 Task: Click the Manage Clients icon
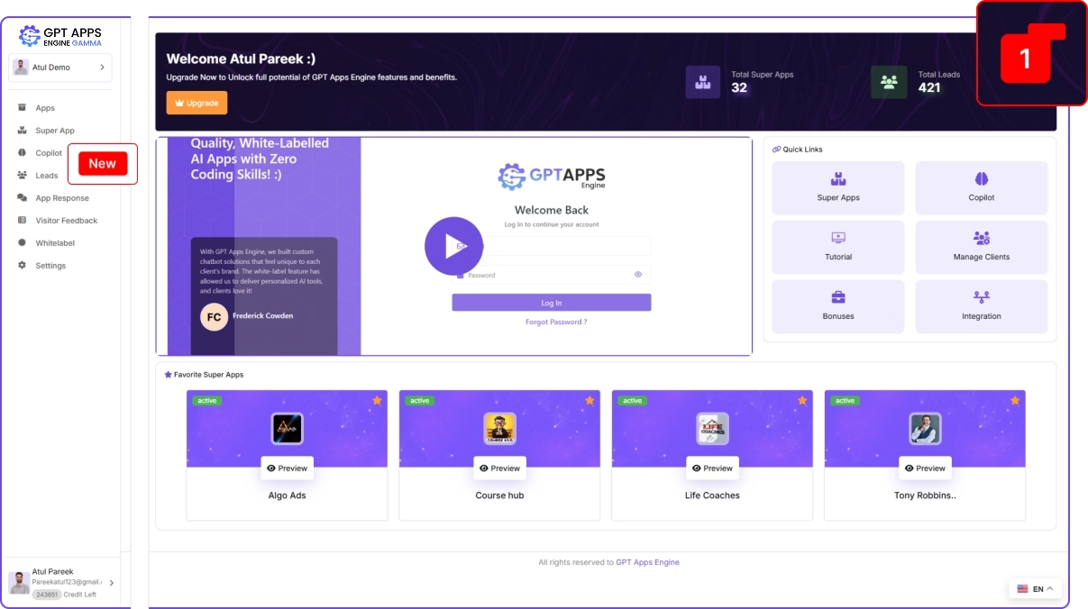pyautogui.click(x=982, y=239)
